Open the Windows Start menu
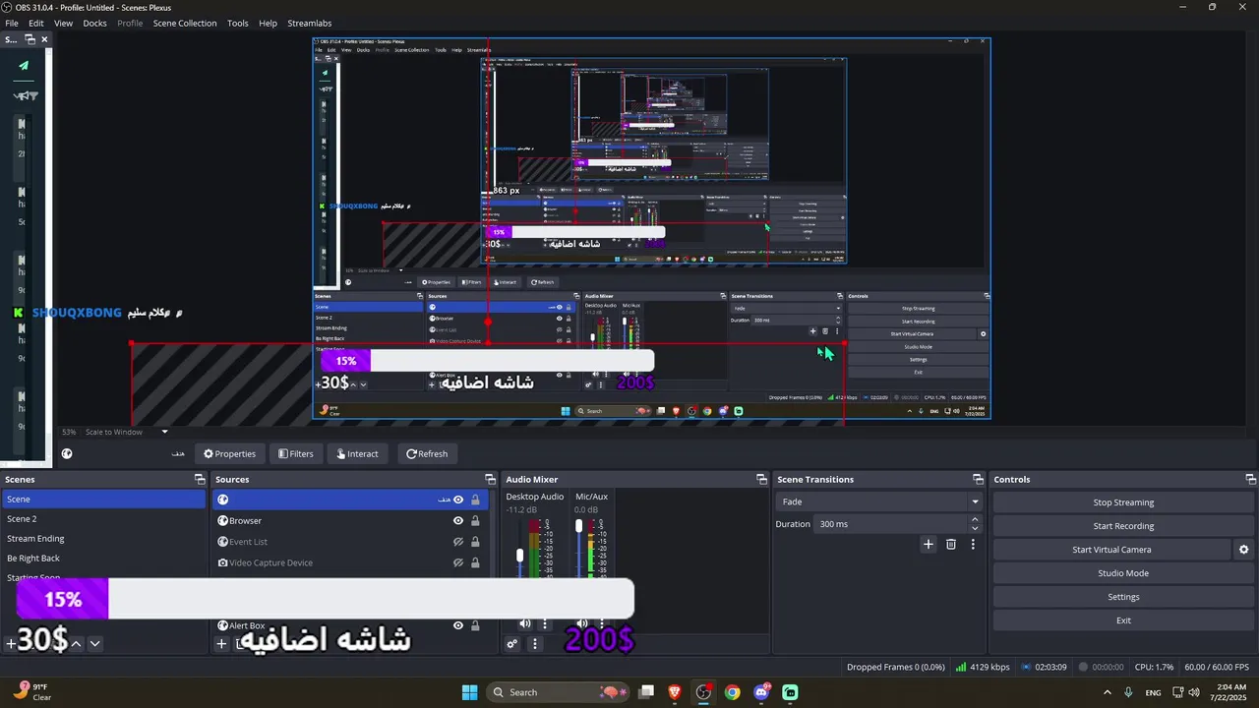Image resolution: width=1259 pixels, height=708 pixels. tap(469, 692)
